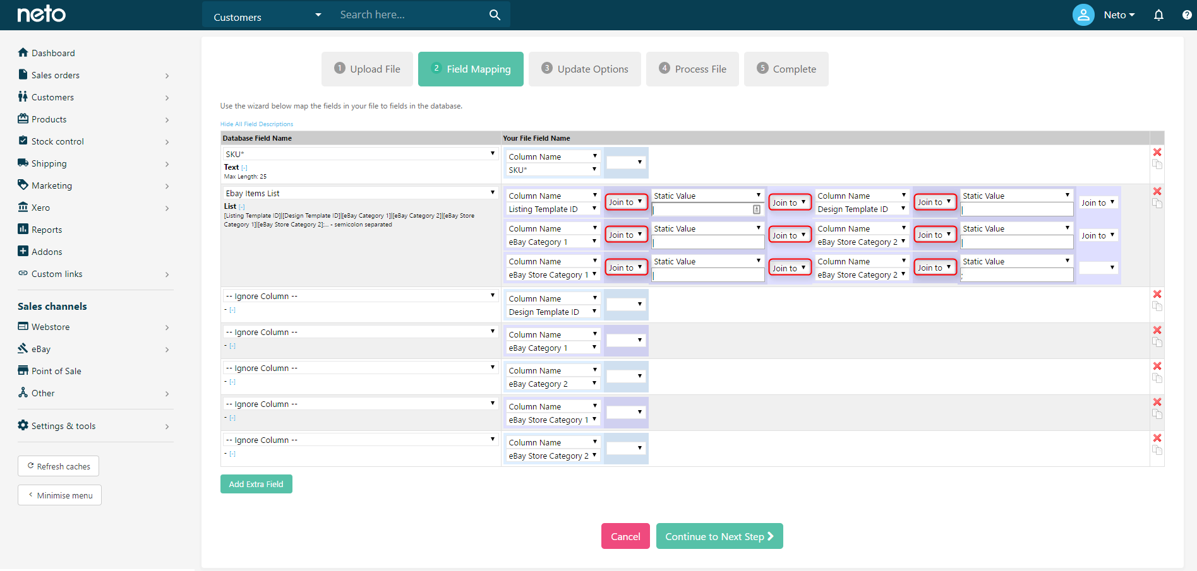Go to Update Options step
1197x571 pixels.
point(585,69)
